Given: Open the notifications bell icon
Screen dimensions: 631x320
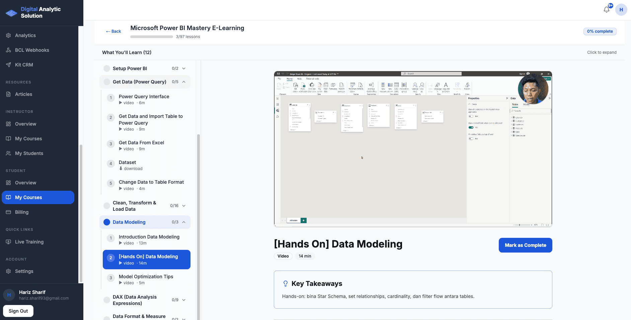Looking at the screenshot, I should [x=607, y=10].
